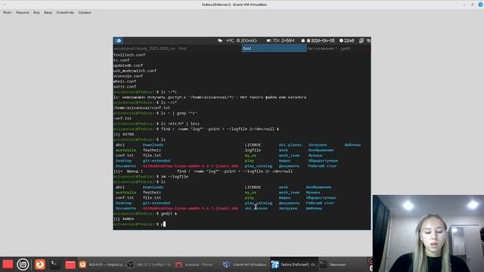Click 'gedit &' command line
484x272 pixels.
pyautogui.click(x=169, y=214)
